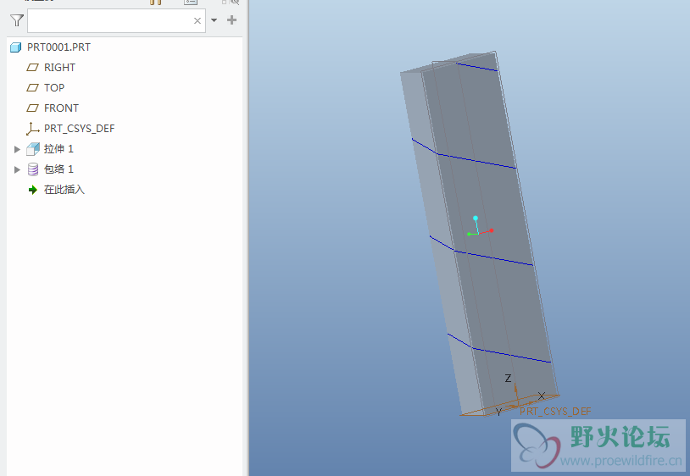Viewport: 690px width, 476px height.
Task: Select the PRT_CSYS_DEF label in the 3D viewport
Action: point(555,412)
